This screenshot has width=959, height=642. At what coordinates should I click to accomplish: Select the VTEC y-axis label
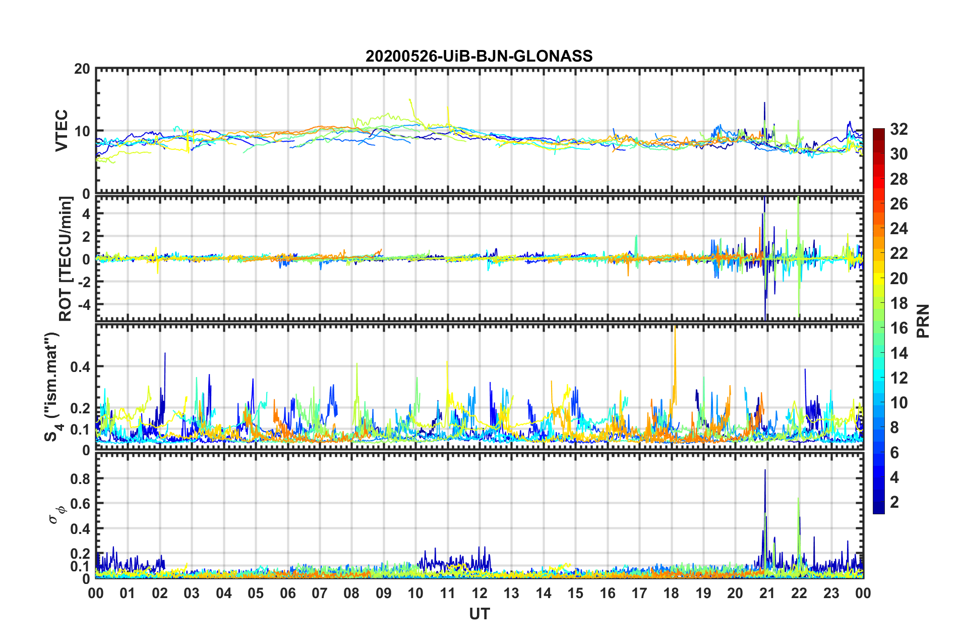[x=62, y=131]
